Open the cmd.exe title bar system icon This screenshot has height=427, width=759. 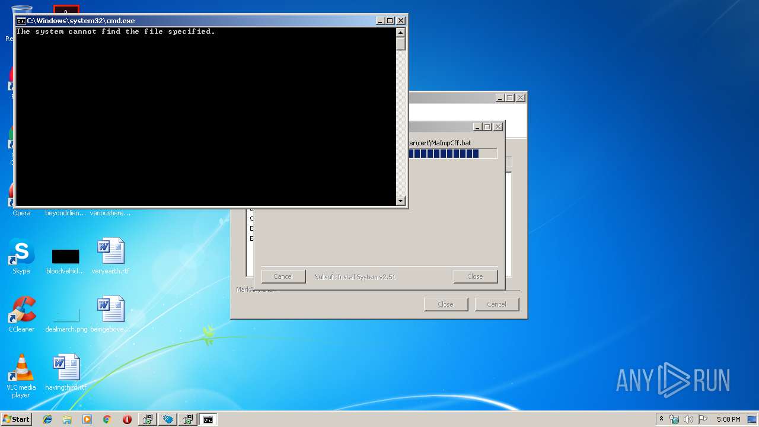[x=21, y=21]
